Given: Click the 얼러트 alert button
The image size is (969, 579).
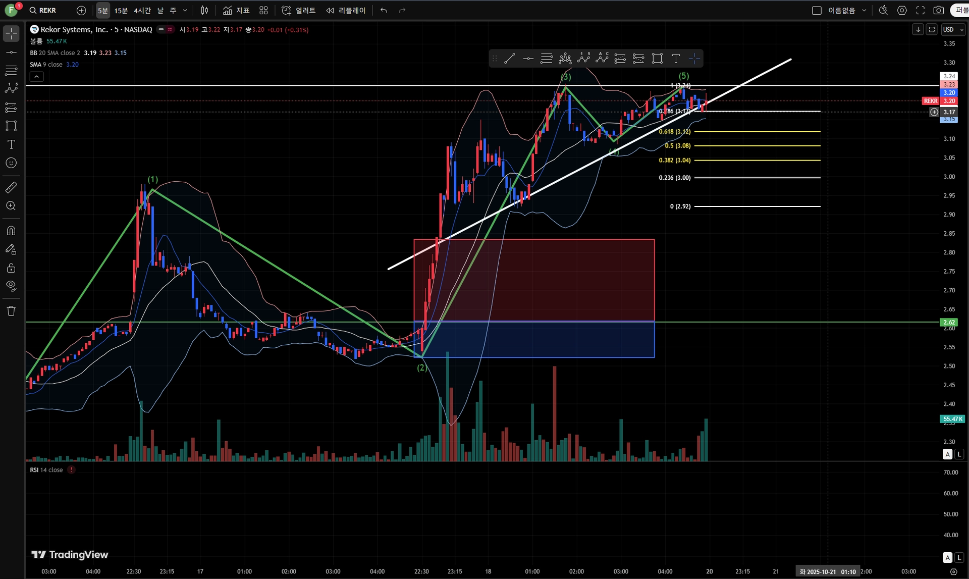Looking at the screenshot, I should (x=299, y=10).
